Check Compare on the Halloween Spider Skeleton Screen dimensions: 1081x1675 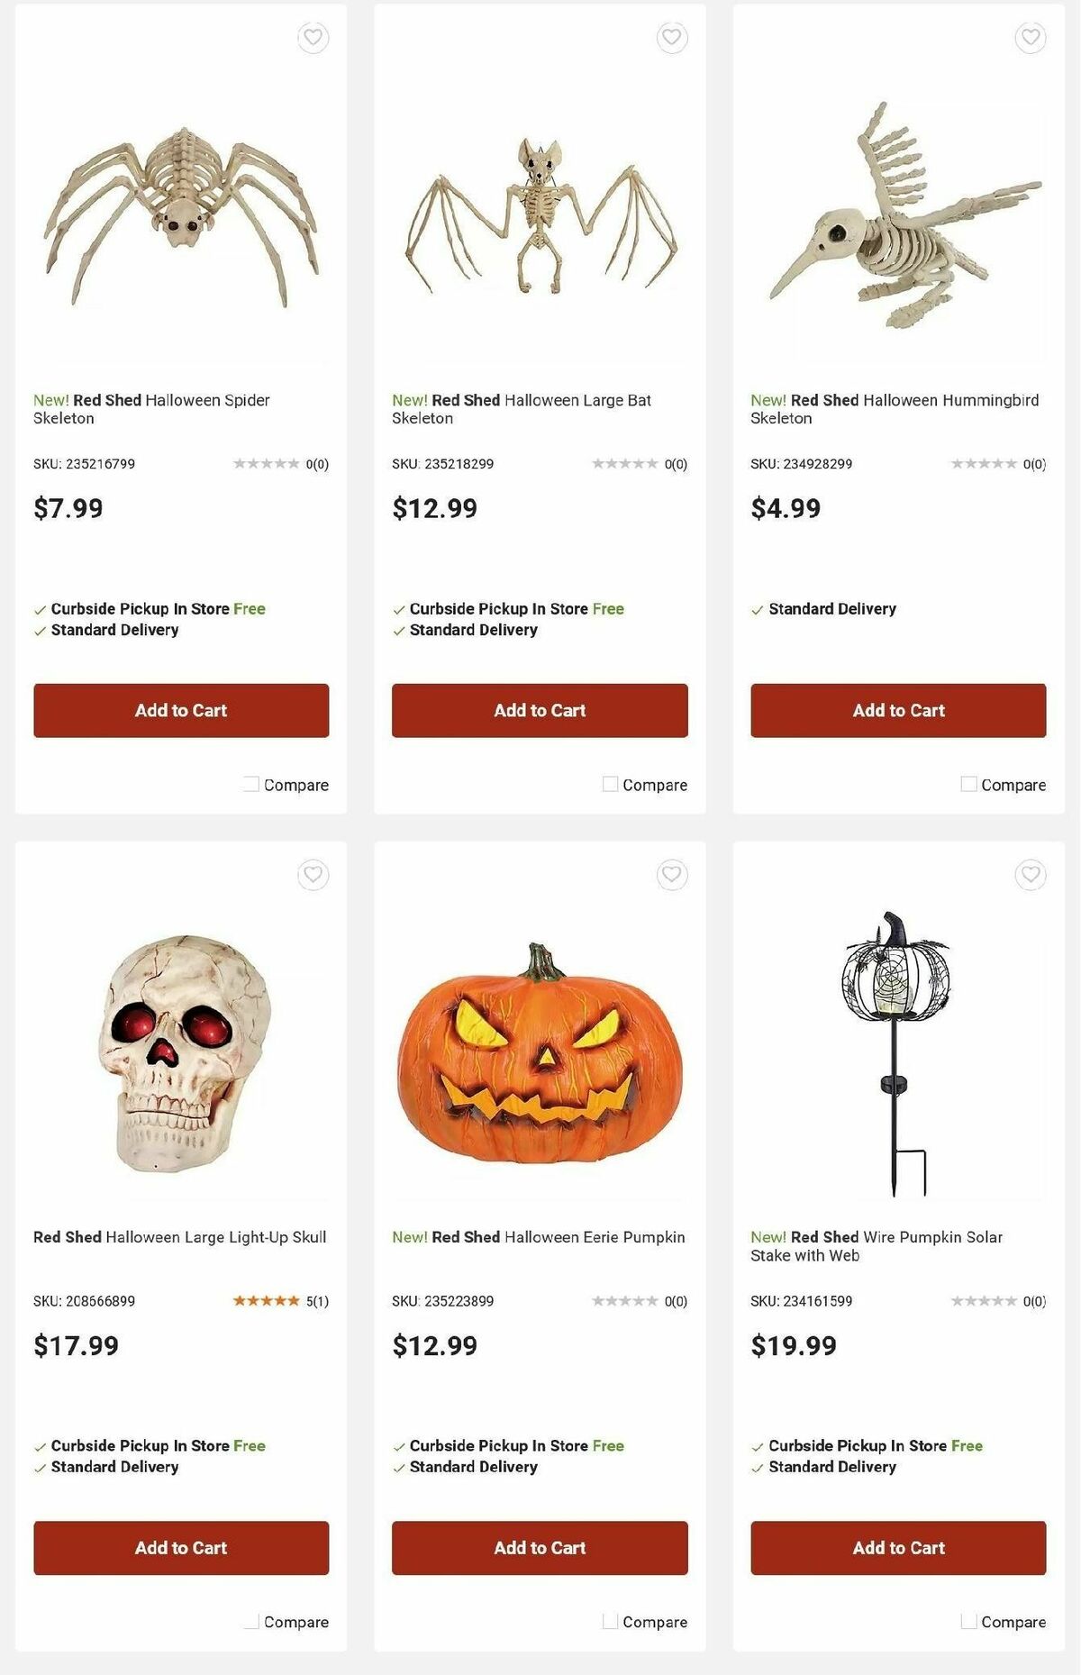[x=250, y=784]
